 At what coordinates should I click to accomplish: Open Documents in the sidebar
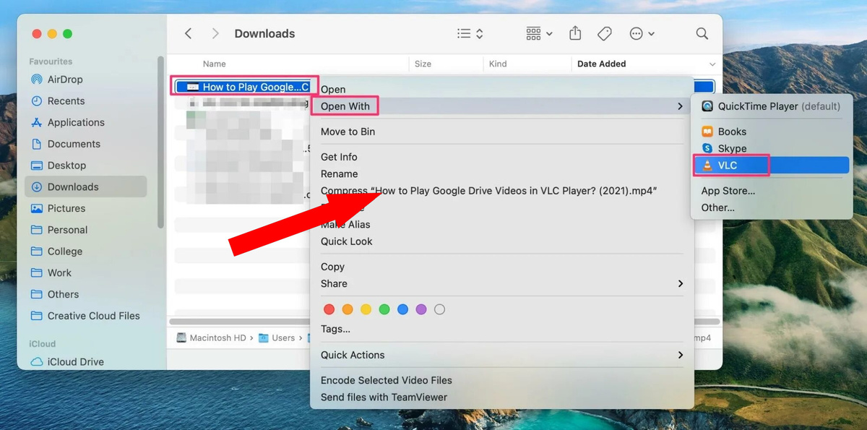coord(74,144)
